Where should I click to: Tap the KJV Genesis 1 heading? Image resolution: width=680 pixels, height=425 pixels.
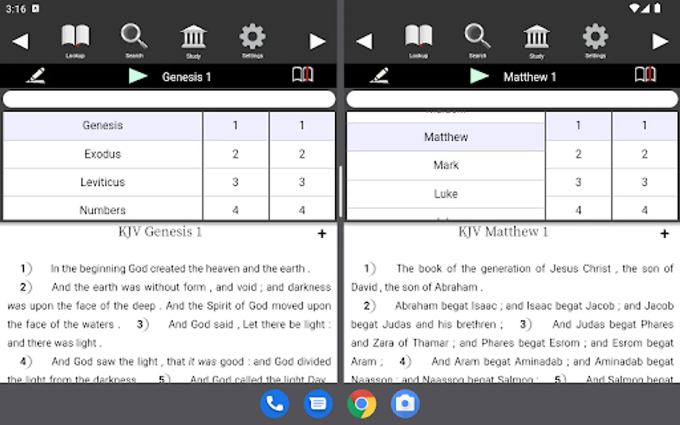pyautogui.click(x=160, y=232)
